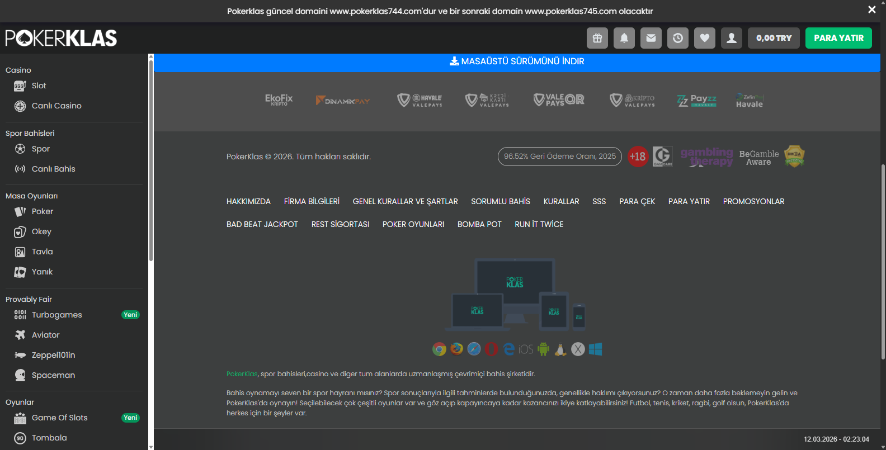The height and width of the screenshot is (450, 886).
Task: Open SORUMLU BAHİS footer link
Action: (501, 201)
